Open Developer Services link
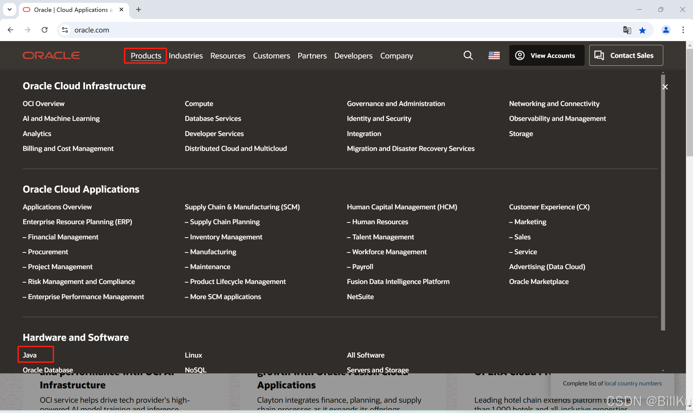This screenshot has height=413, width=693. point(214,134)
